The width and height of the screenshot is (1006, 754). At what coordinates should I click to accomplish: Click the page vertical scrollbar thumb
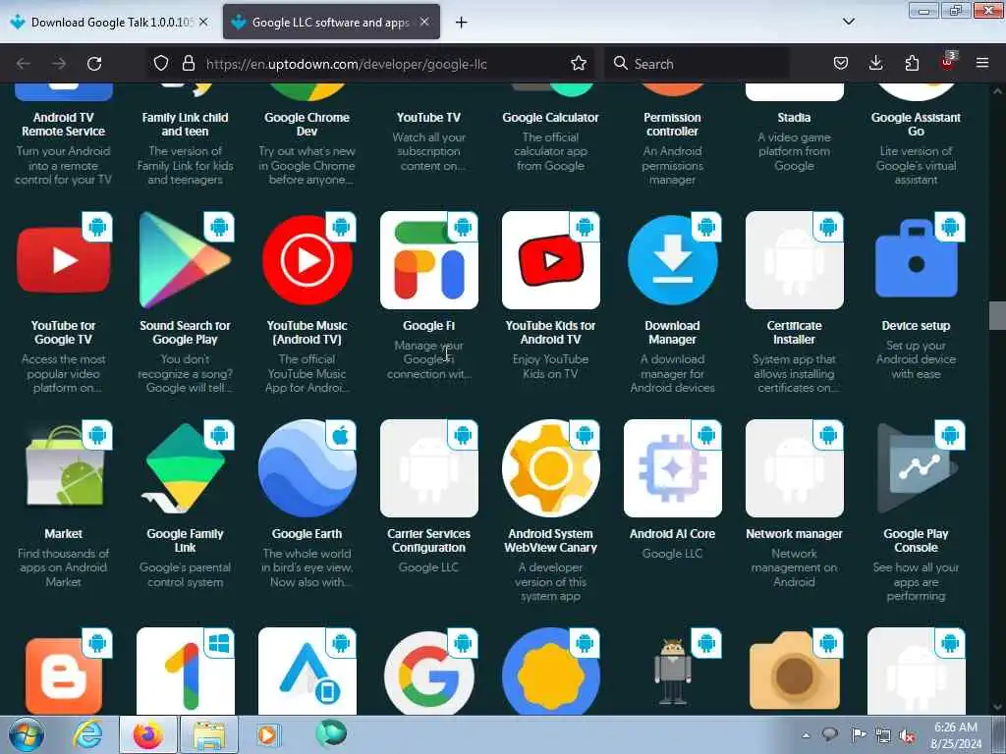(997, 315)
